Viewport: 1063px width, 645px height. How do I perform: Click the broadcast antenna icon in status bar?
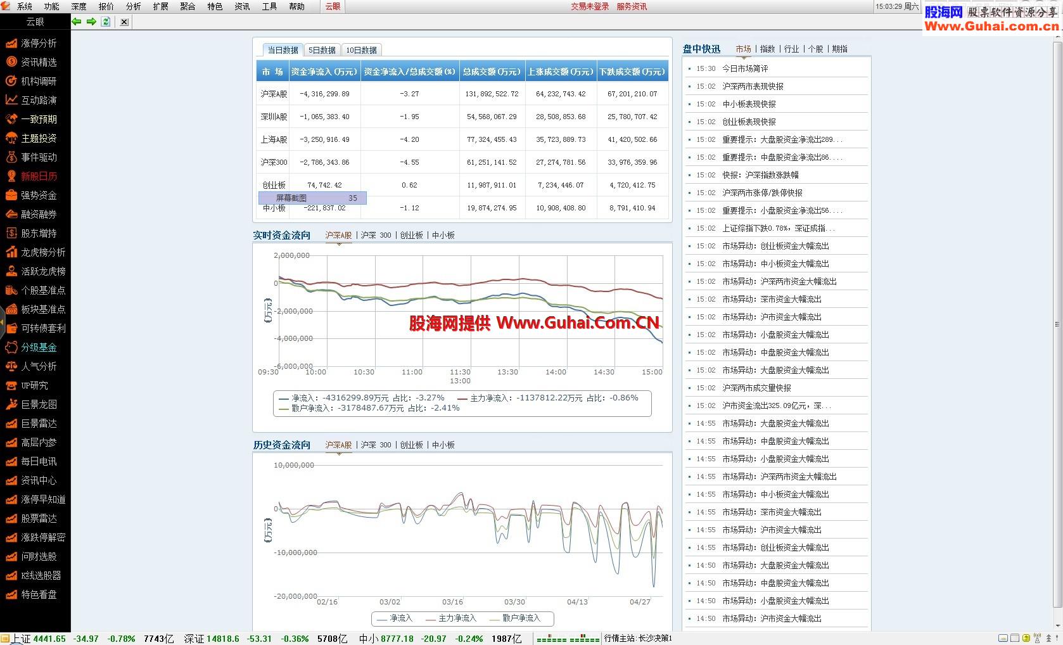(1037, 638)
